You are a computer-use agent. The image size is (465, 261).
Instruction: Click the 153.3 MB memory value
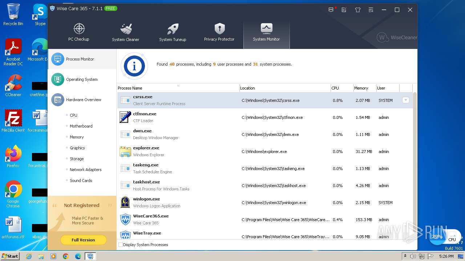pyautogui.click(x=364, y=220)
